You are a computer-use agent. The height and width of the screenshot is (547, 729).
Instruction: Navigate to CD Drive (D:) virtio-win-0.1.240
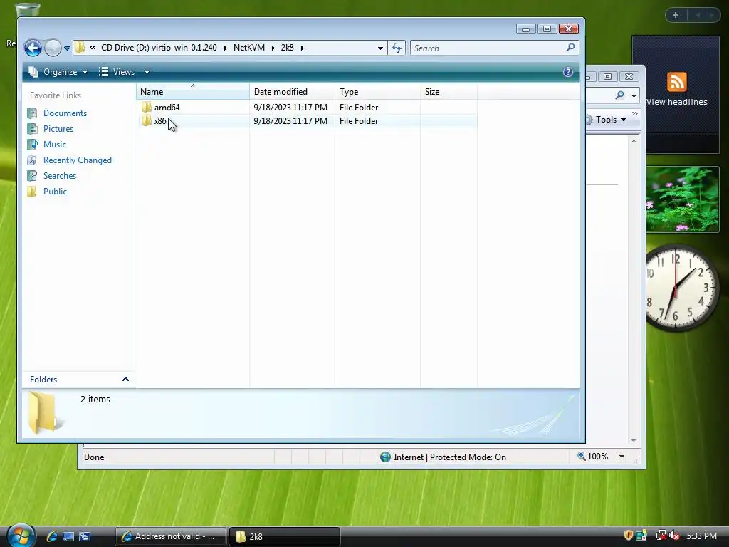click(159, 48)
